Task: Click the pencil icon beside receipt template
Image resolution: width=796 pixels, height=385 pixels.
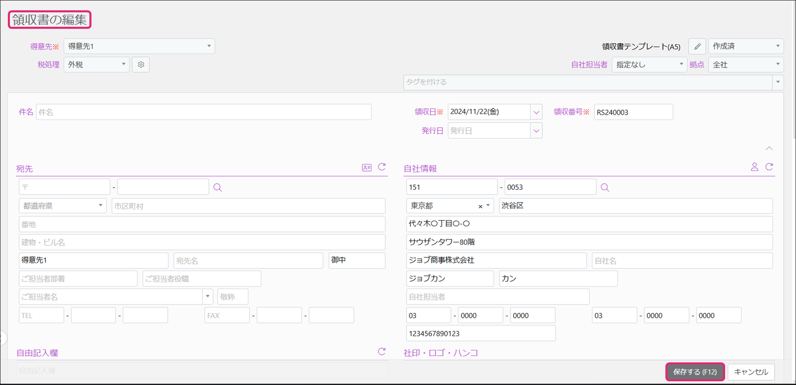Action: [x=697, y=47]
